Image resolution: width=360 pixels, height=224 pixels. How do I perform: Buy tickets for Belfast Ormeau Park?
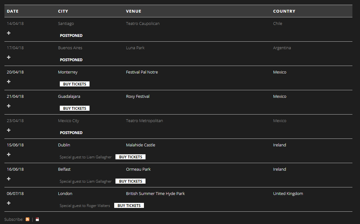pyautogui.click(x=130, y=181)
